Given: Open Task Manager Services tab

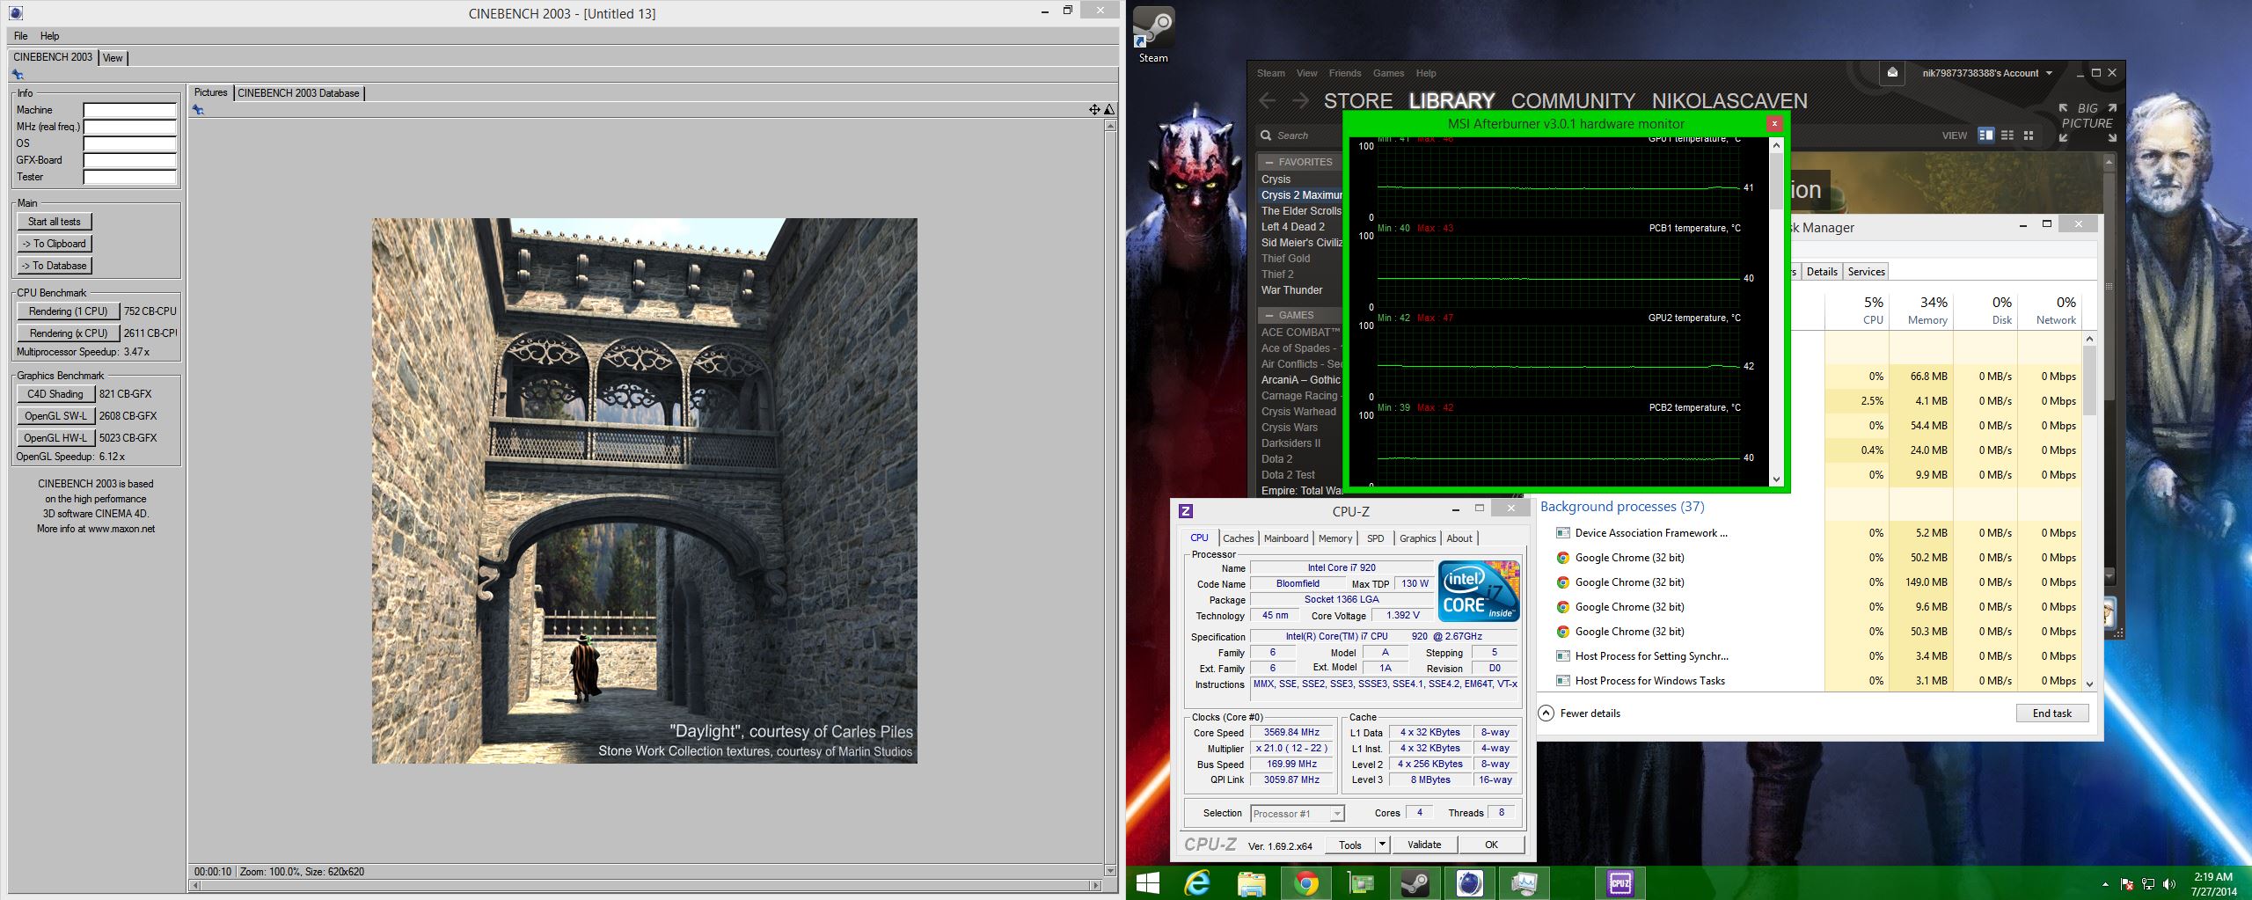Looking at the screenshot, I should [x=1866, y=272].
